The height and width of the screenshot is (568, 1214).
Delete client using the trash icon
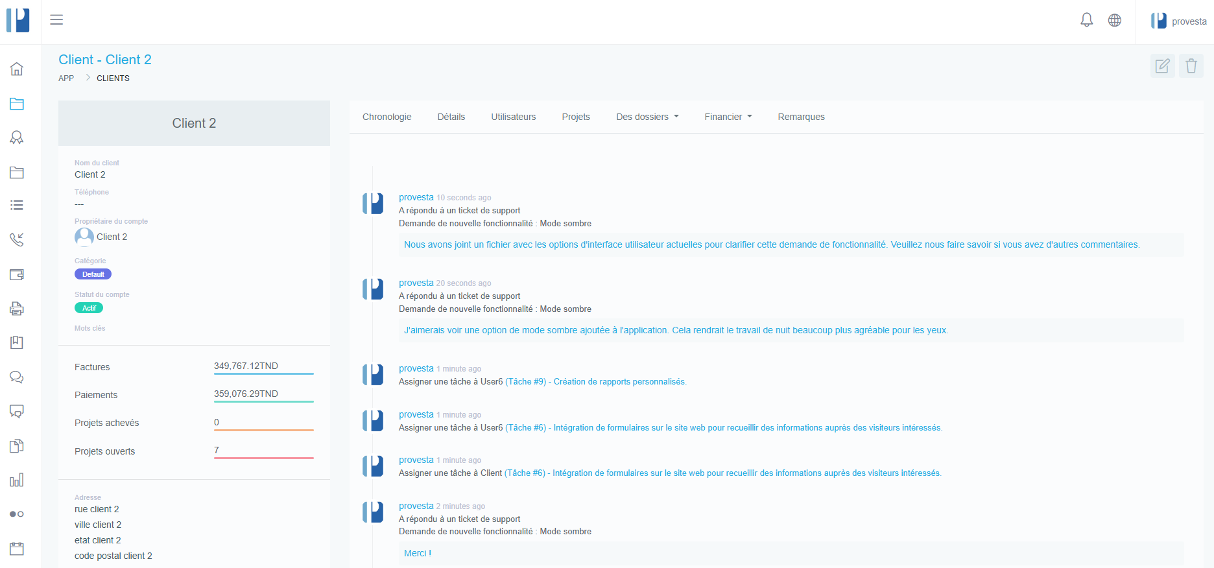1191,65
